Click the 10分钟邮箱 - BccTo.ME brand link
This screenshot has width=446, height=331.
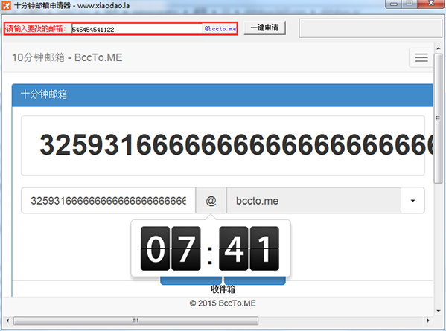click(67, 57)
